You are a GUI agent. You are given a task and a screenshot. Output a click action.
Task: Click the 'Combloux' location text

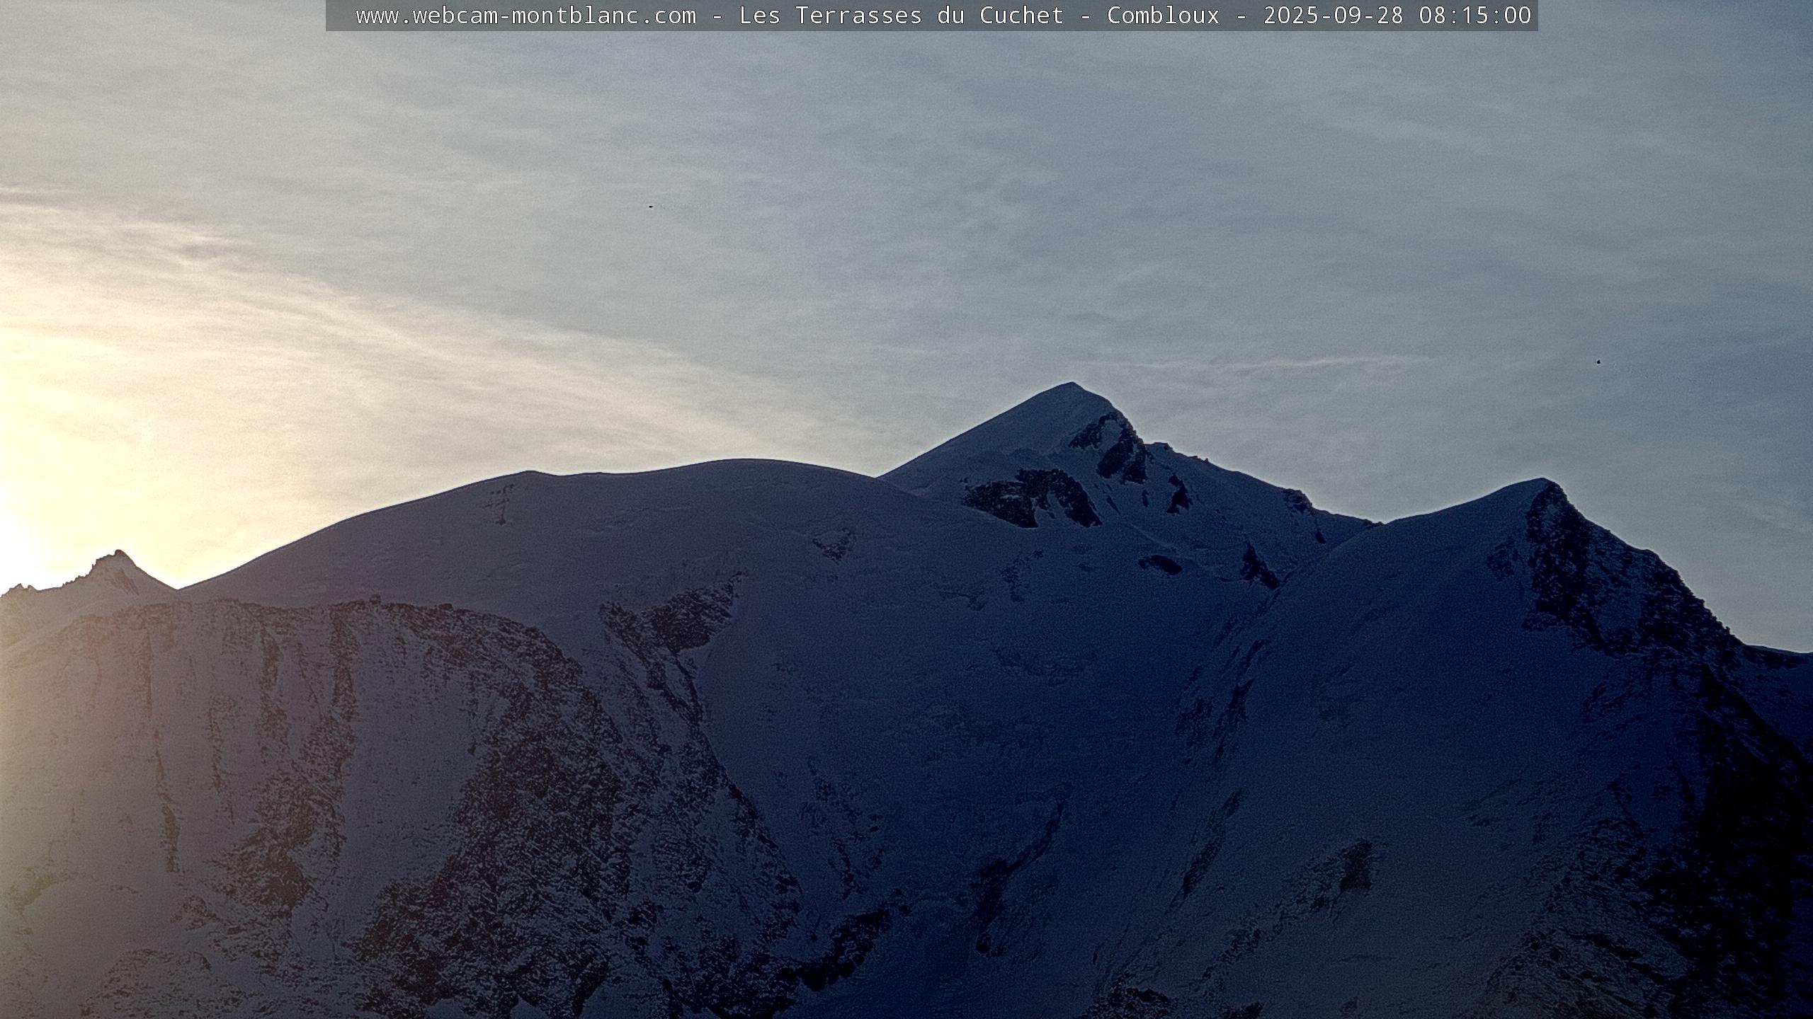(x=1163, y=16)
